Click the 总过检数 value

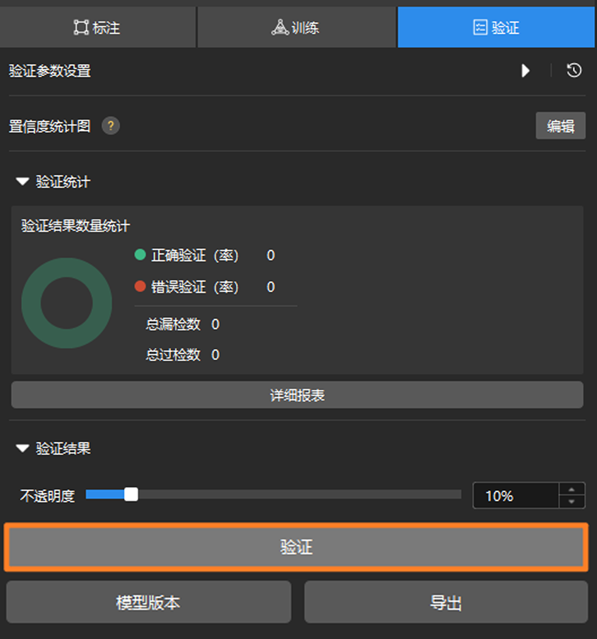tap(215, 355)
